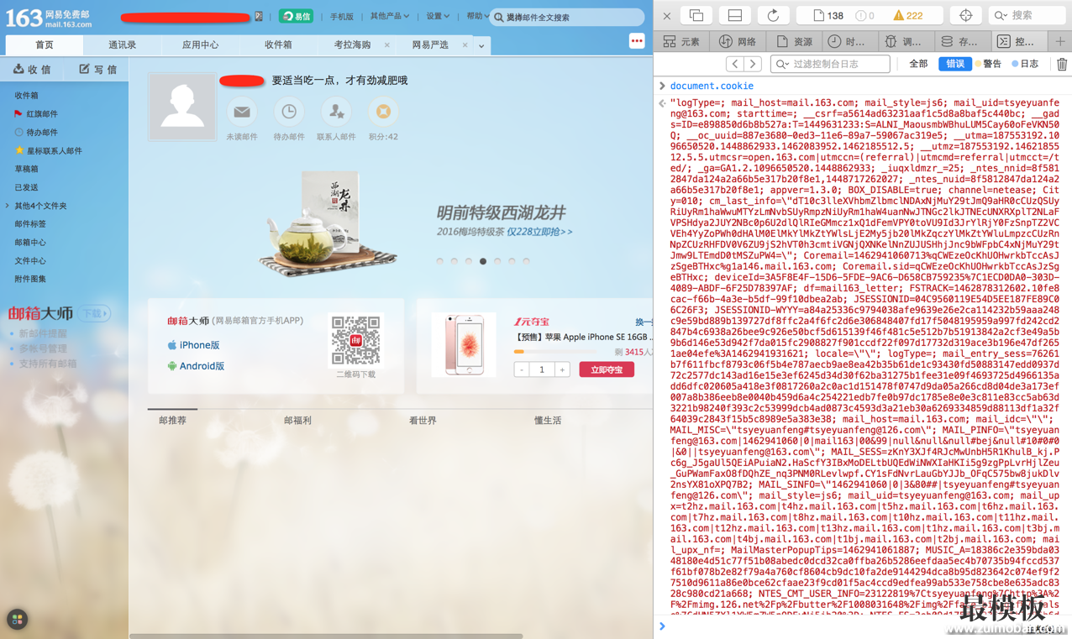The image size is (1072, 639).
Task: Click the devtools element inspect crosshair icon
Action: coord(965,15)
